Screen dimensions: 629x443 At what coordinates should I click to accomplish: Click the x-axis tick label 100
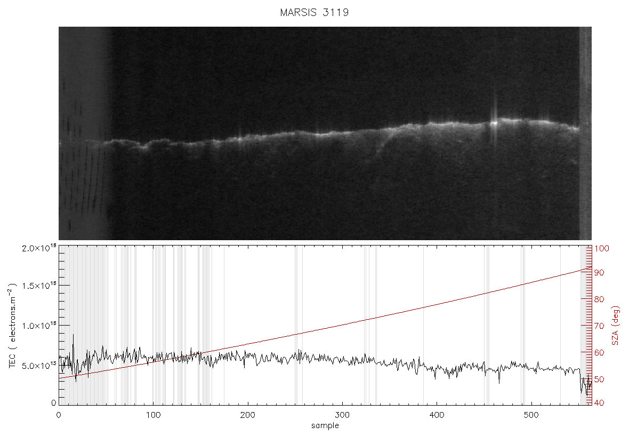point(153,415)
